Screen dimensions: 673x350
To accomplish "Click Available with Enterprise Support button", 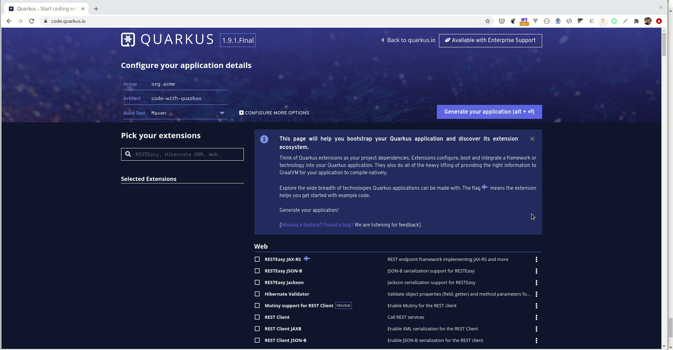I will click(490, 40).
